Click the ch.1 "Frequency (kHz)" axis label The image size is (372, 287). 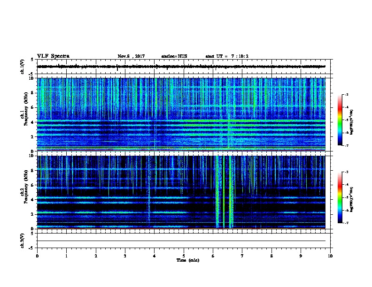click(x=26, y=109)
